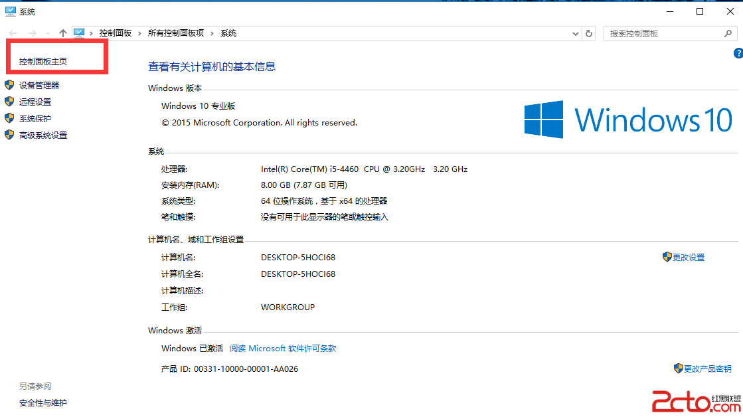Open the back-history dropdown chevron
Image resolution: width=743 pixels, height=419 pixels.
[x=47, y=33]
